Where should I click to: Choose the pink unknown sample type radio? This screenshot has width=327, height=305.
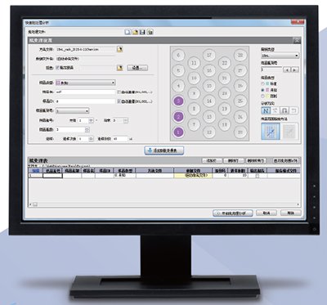pos(263,90)
